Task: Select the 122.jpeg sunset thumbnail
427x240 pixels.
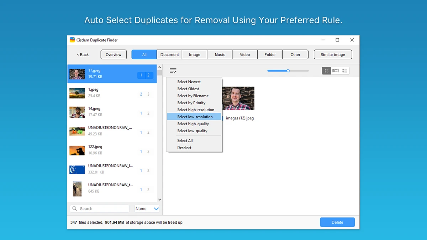Action: [x=77, y=150]
